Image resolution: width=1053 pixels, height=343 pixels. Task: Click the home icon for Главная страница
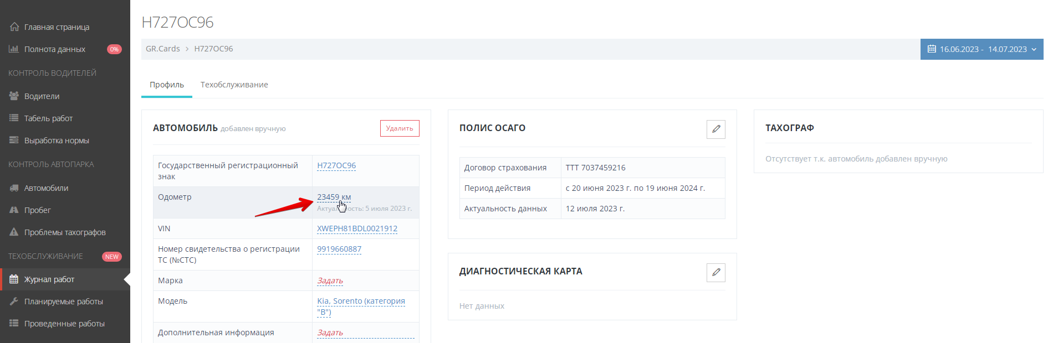pos(14,27)
